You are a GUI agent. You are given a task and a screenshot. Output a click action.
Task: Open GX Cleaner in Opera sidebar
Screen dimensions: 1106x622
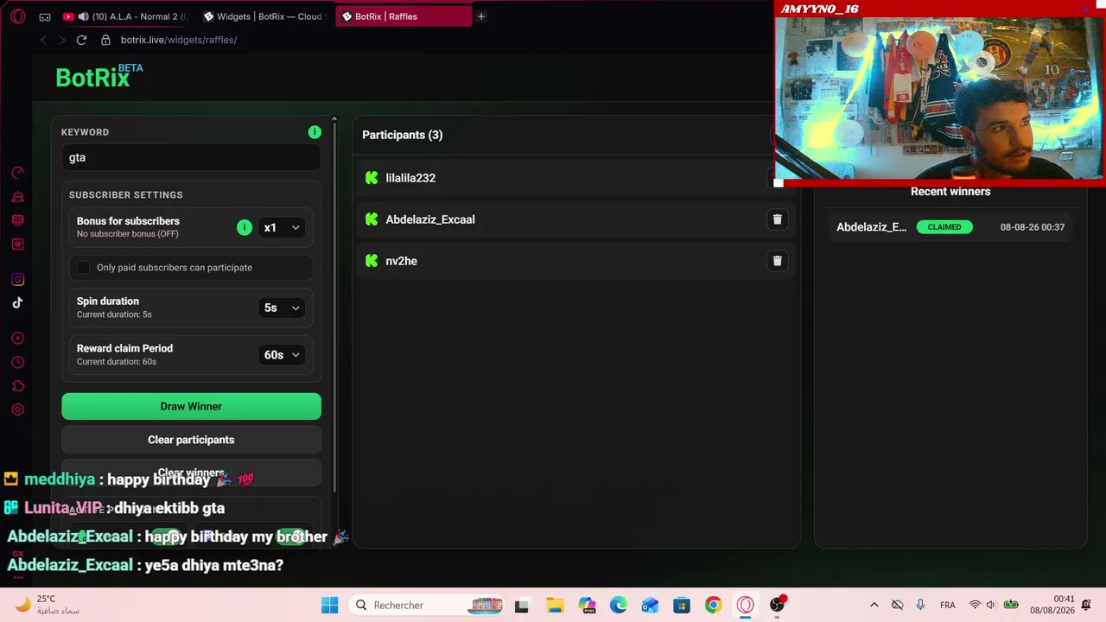pyautogui.click(x=17, y=197)
